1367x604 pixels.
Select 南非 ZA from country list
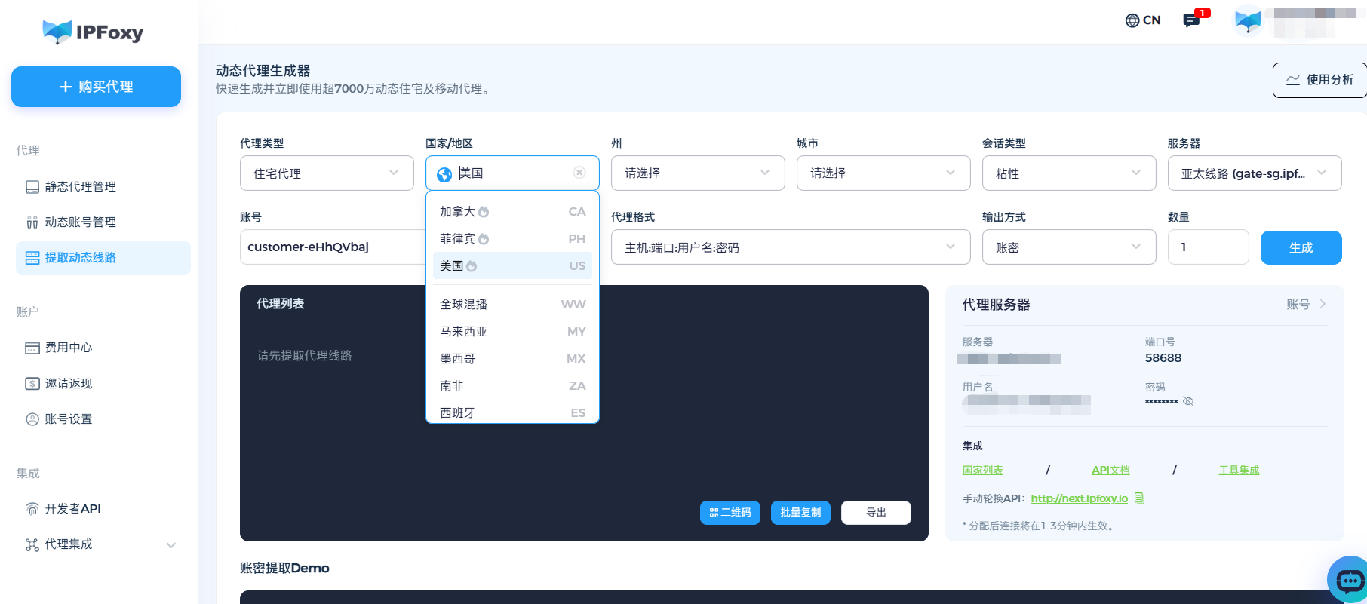512,386
